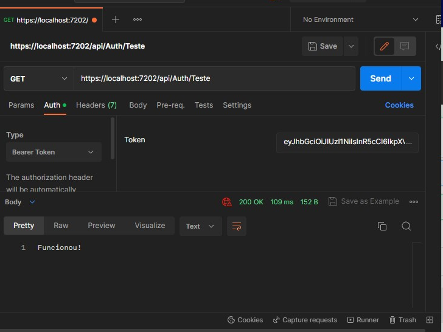Click the request title https://localhost:7202/api/Auth/Teste
This screenshot has width=443, height=332.
tap(77, 46)
